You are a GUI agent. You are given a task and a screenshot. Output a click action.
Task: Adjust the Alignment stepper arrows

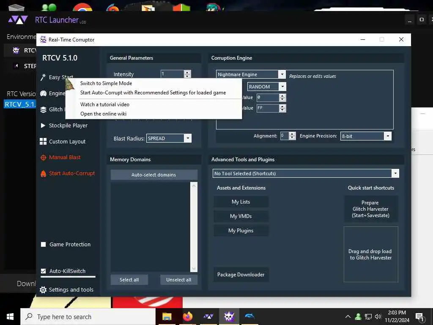coord(292,136)
